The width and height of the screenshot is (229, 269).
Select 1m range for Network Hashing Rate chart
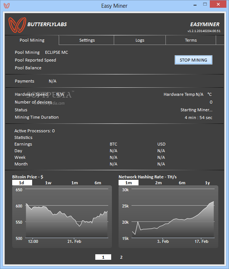click(x=129, y=183)
